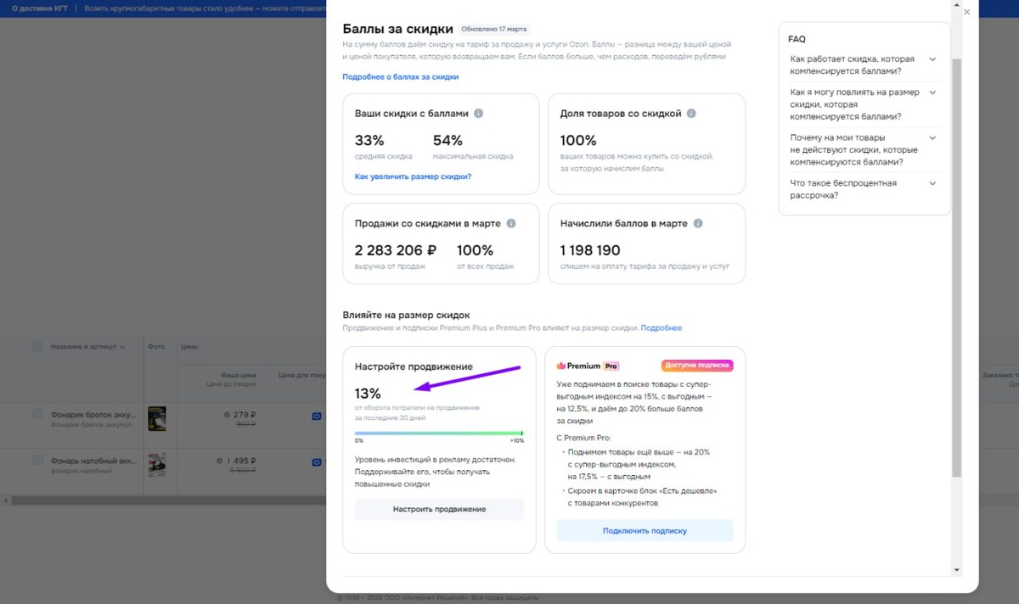1019x604 pixels.
Task: Open Подробнее link under Влияйте на размер скидок
Action: 662,327
